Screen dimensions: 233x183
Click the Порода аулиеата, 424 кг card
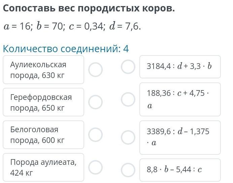coord(43,167)
